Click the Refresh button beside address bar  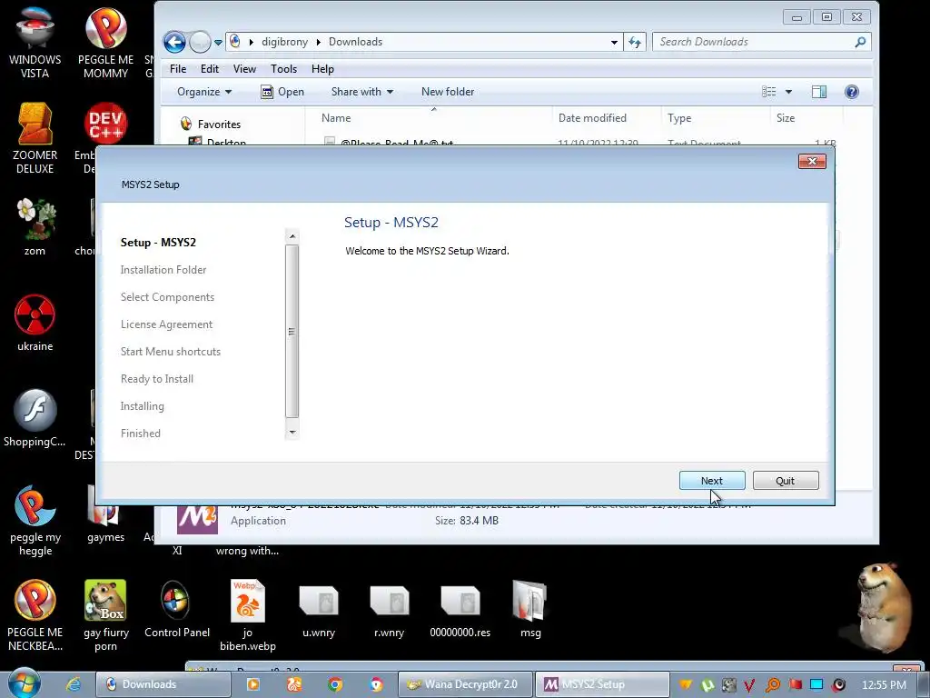[635, 42]
